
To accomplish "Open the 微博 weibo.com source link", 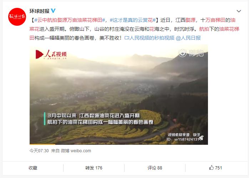I will tap(76, 150).
